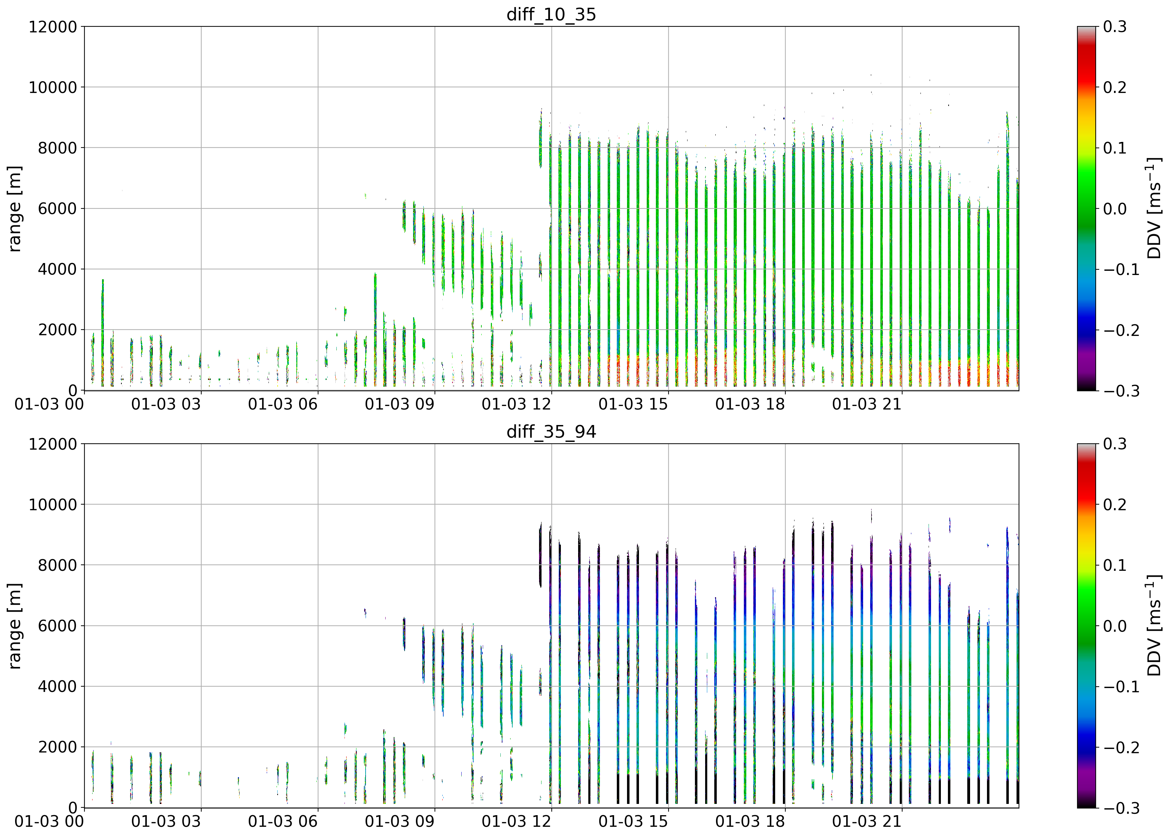The height and width of the screenshot is (837, 1171).
Task: Select the 01-03 09 time tick under the top plot
Action: 400,404
